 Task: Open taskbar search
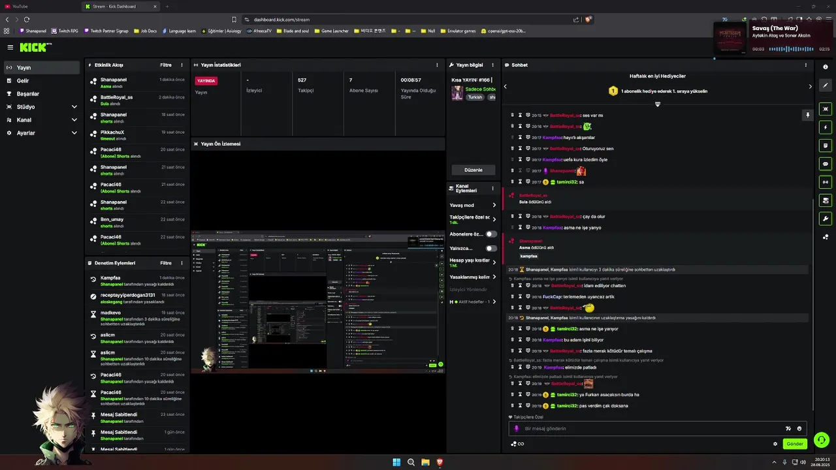[411, 462]
